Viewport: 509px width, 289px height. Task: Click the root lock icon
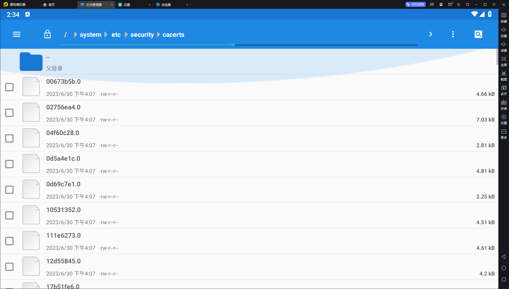coord(47,34)
